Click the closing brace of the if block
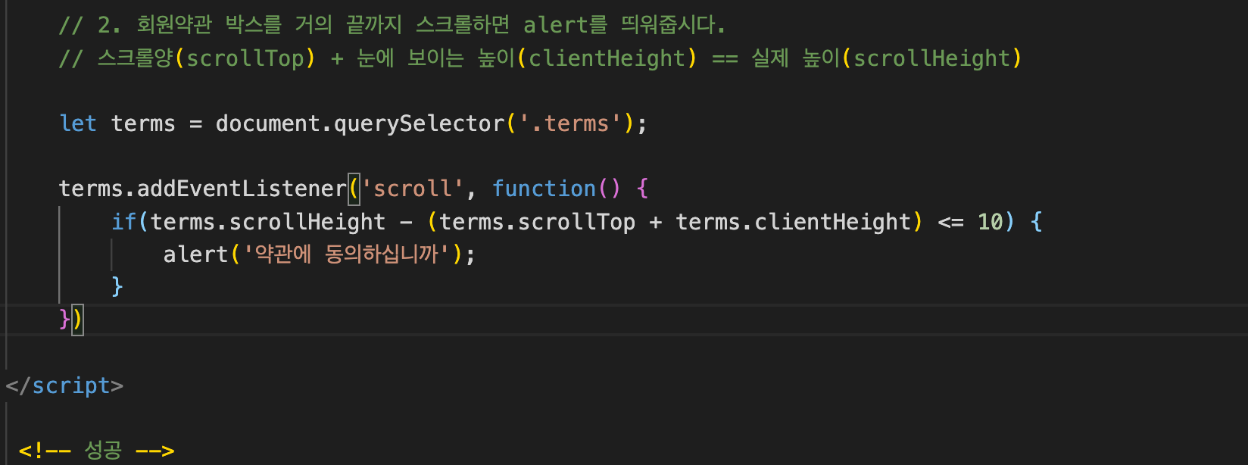1248x465 pixels. [x=117, y=286]
